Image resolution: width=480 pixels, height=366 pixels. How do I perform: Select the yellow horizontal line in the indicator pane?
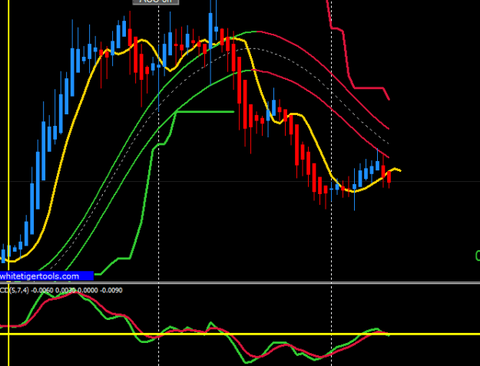(x=240, y=334)
